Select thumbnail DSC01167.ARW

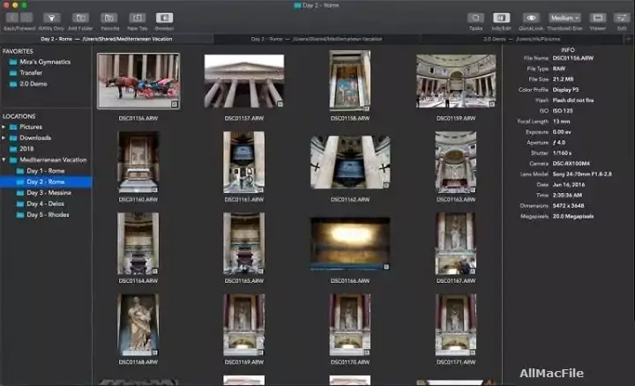click(x=456, y=243)
